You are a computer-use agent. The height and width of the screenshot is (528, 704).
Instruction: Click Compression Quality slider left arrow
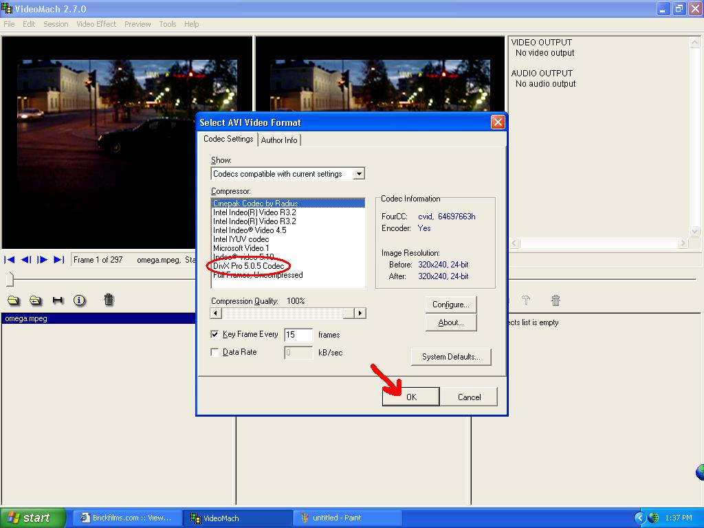point(216,313)
